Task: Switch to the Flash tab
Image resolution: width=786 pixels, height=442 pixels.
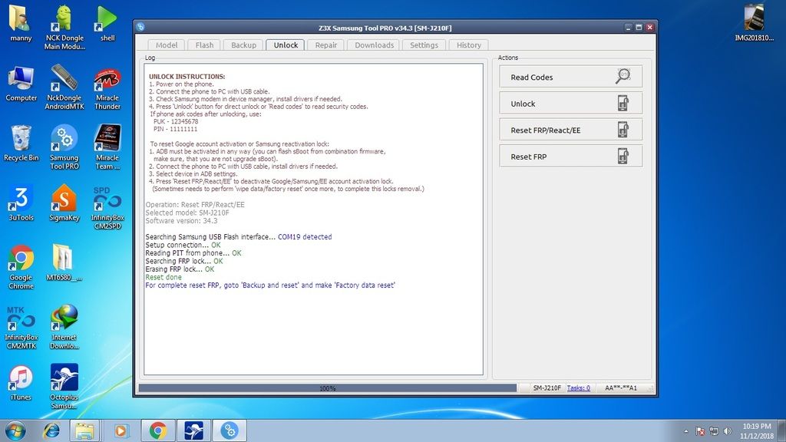Action: pyautogui.click(x=204, y=45)
